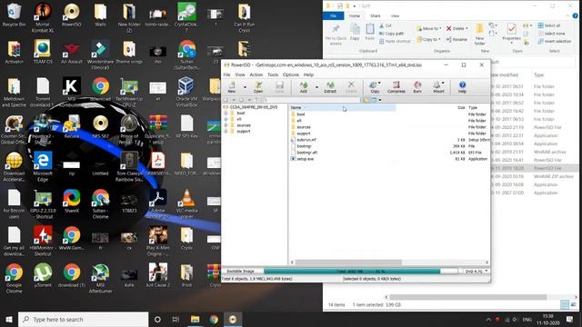Expand the support folder in PowerISO tree
582x327 pixels.
[x=226, y=131]
